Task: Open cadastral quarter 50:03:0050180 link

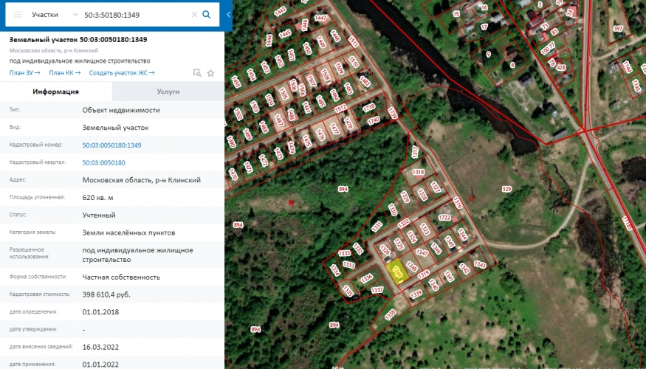Action: pyautogui.click(x=104, y=162)
